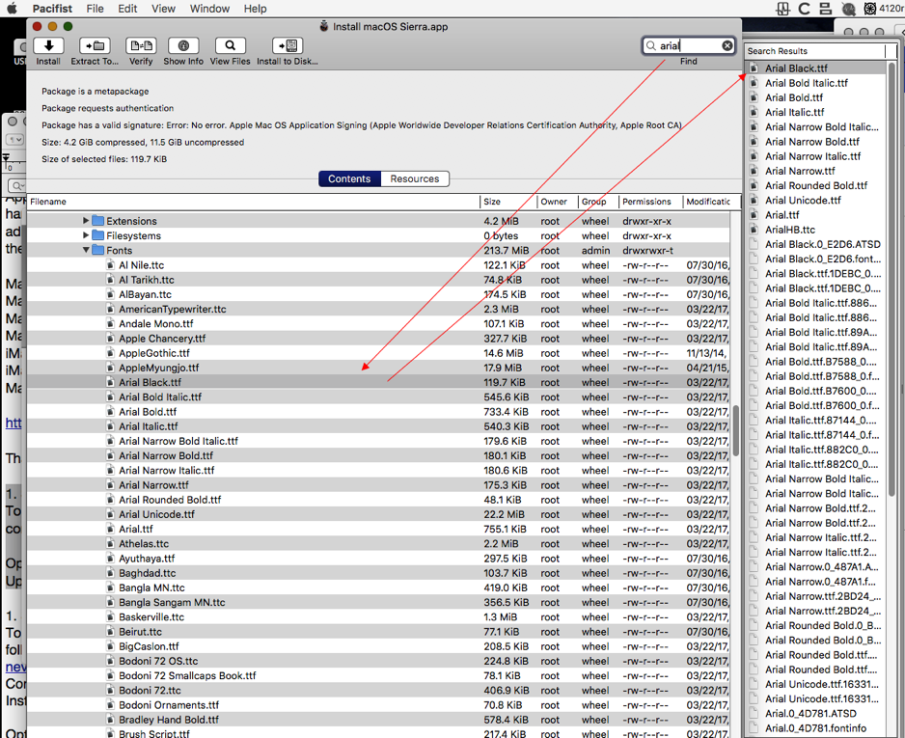The width and height of the screenshot is (905, 738).
Task: Select the Arial Black.ttf row in file list
Action: (x=378, y=382)
